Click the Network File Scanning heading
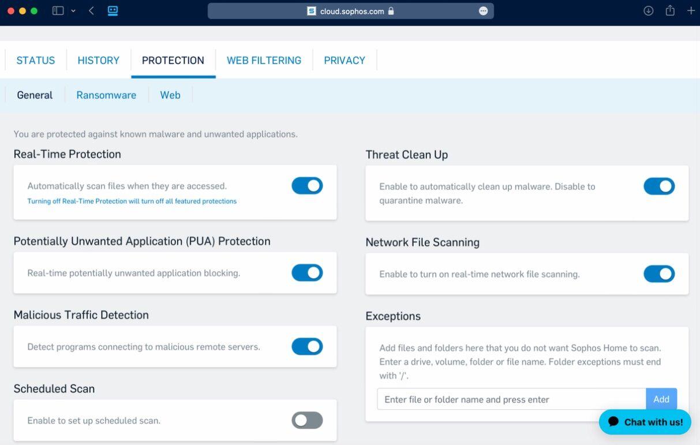Viewport: 700px width, 445px height. pyautogui.click(x=422, y=242)
